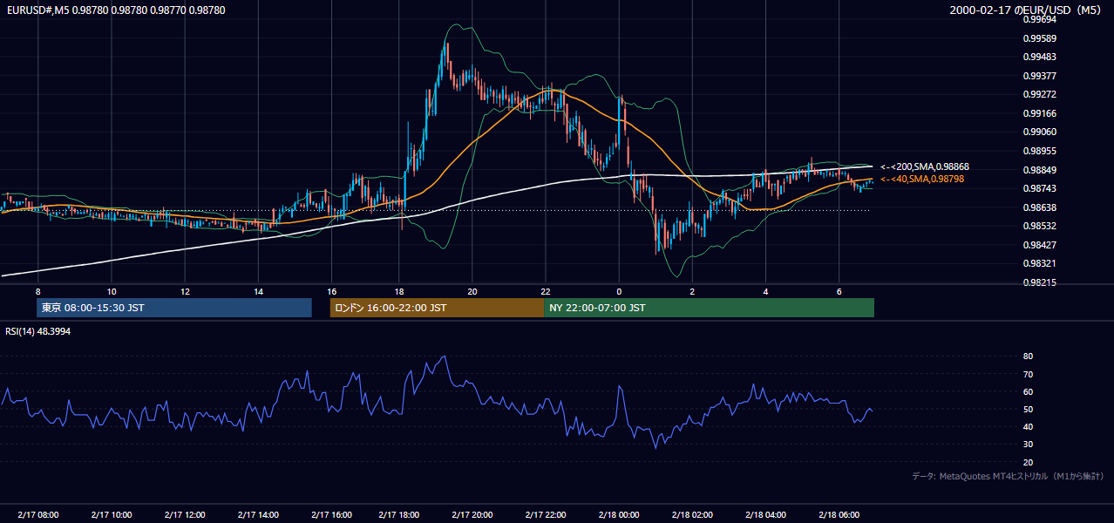Click the RSI 30 level label
The width and height of the screenshot is (1114, 523).
1028,445
